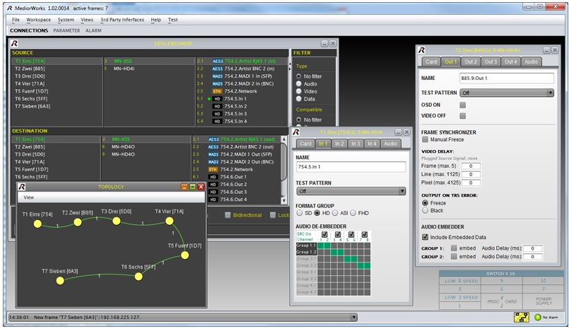Click the green No Alarm indicator
This screenshot has width=569, height=329.
pos(538,318)
